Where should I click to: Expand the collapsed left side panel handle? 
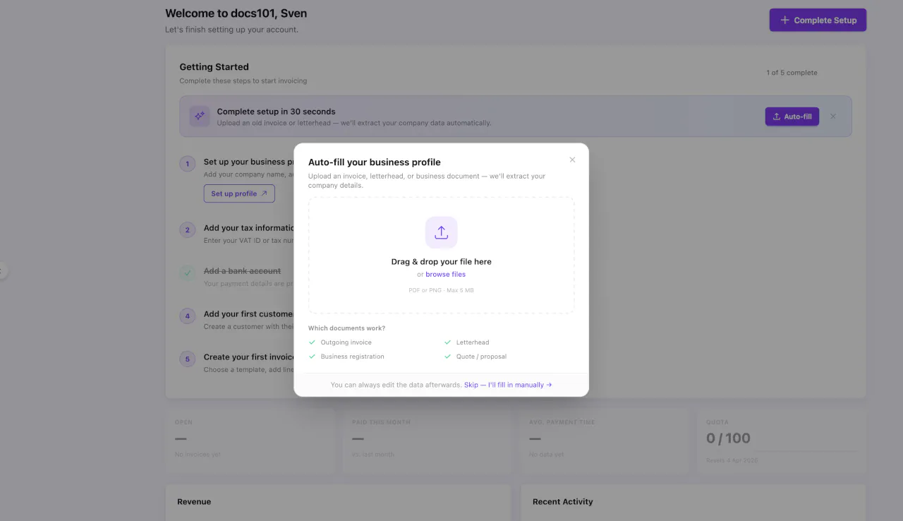[2, 270]
